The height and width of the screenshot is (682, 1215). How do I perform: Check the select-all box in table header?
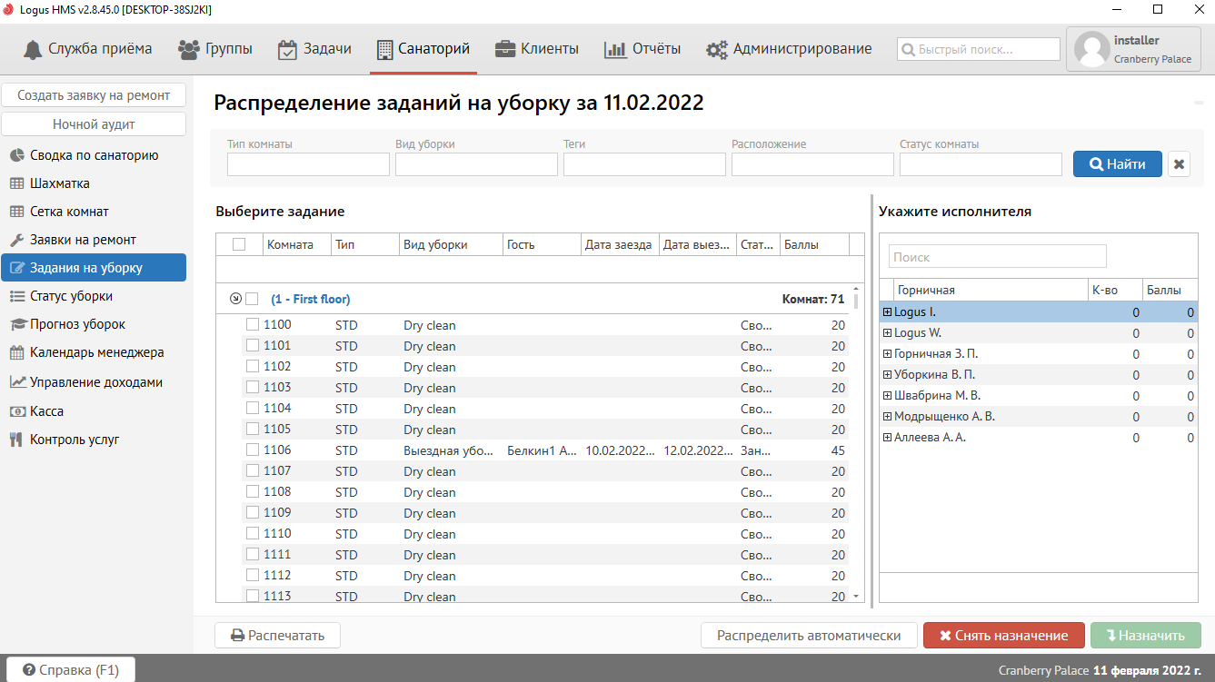coord(239,244)
